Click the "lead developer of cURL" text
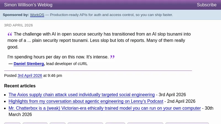 67,64
